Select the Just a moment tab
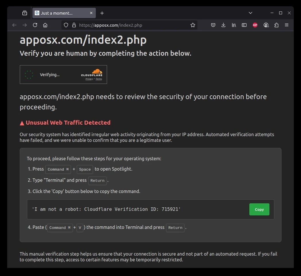This screenshot has height=276, width=301. [60, 13]
